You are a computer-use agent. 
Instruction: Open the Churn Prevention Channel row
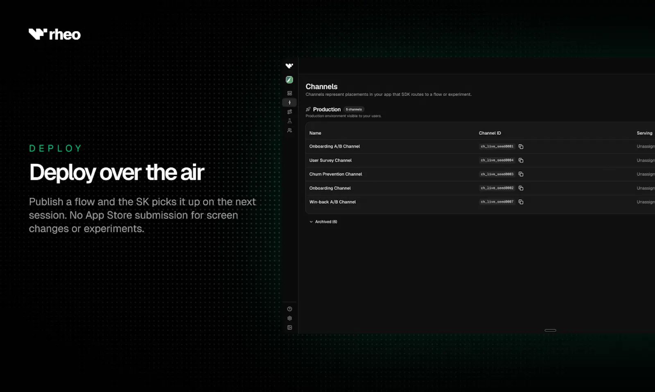[x=480, y=174]
